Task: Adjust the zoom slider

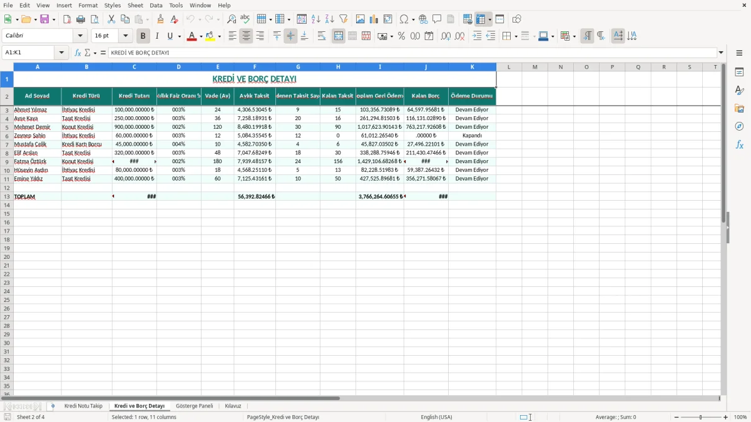Action: 700,417
